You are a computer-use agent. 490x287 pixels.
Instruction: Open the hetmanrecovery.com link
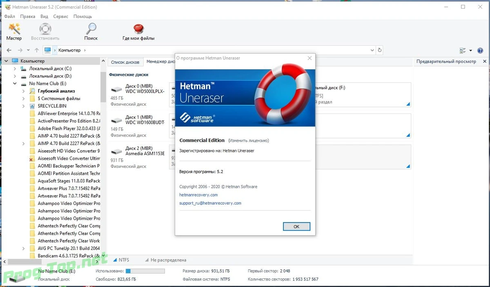click(198, 195)
